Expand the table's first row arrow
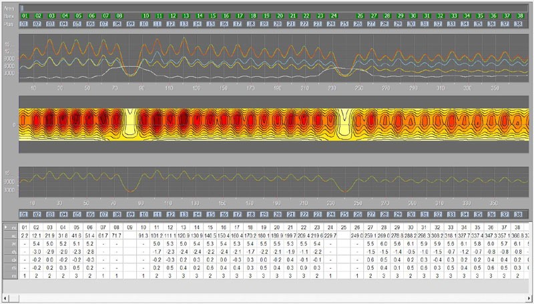This screenshot has width=534, height=304. (7, 228)
